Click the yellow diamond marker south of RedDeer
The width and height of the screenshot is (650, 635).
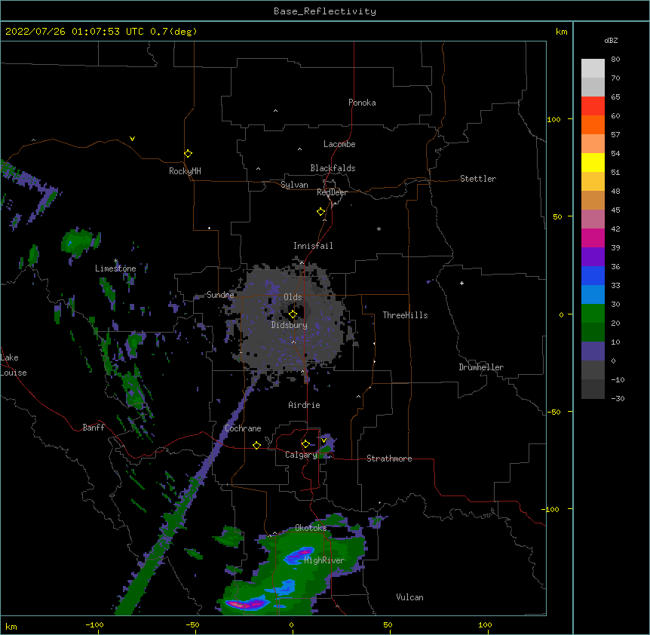tap(321, 212)
